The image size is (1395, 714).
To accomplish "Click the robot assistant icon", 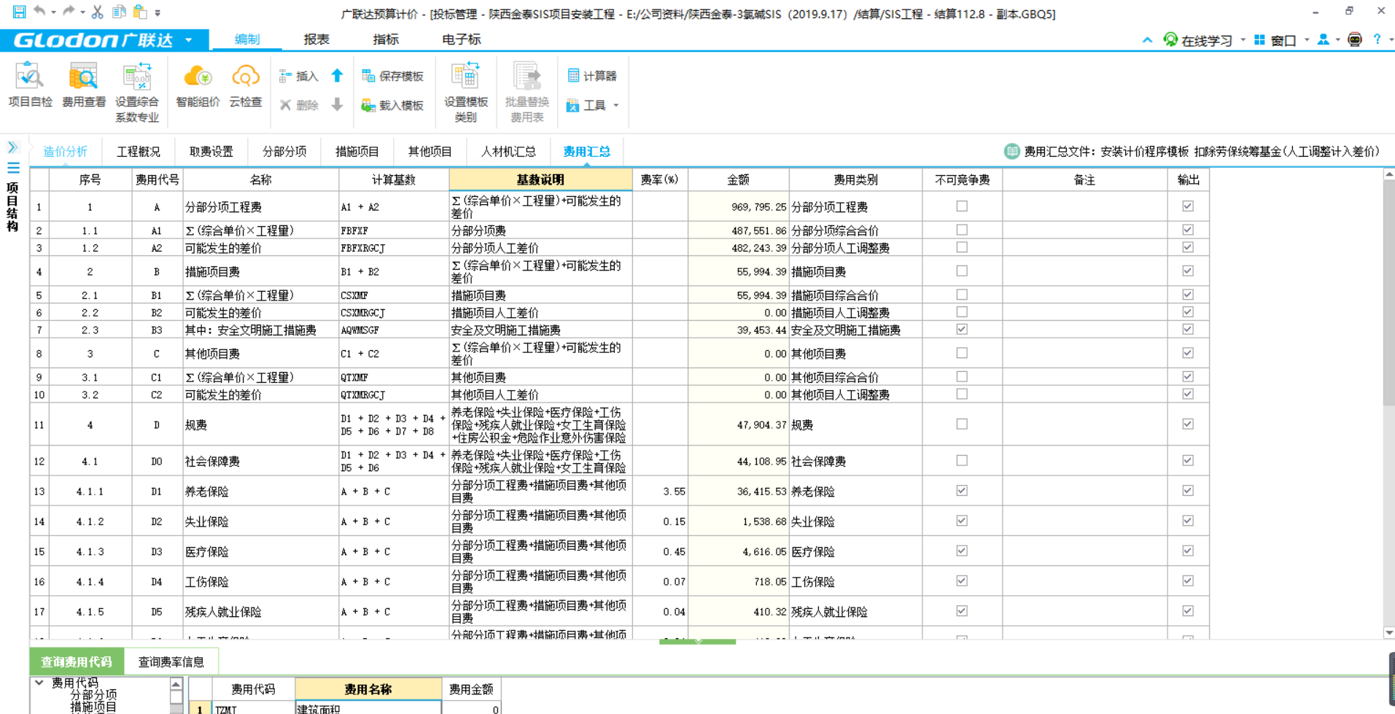I will coord(1355,40).
